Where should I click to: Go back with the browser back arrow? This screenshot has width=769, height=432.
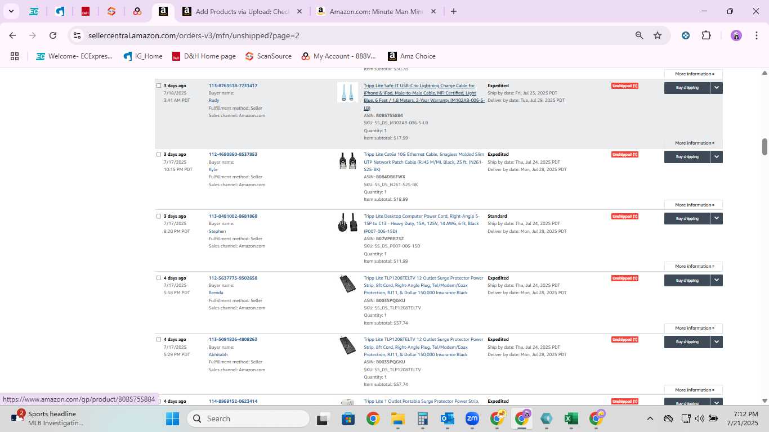point(12,35)
